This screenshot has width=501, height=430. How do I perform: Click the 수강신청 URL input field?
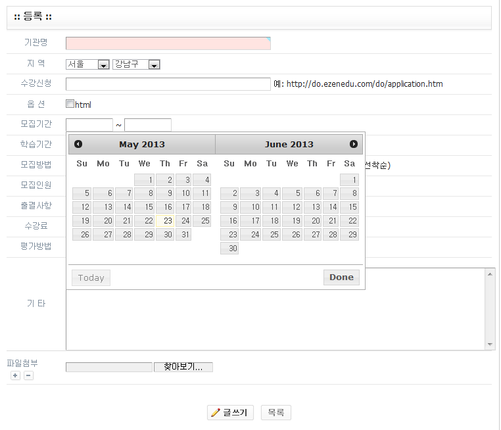[168, 84]
